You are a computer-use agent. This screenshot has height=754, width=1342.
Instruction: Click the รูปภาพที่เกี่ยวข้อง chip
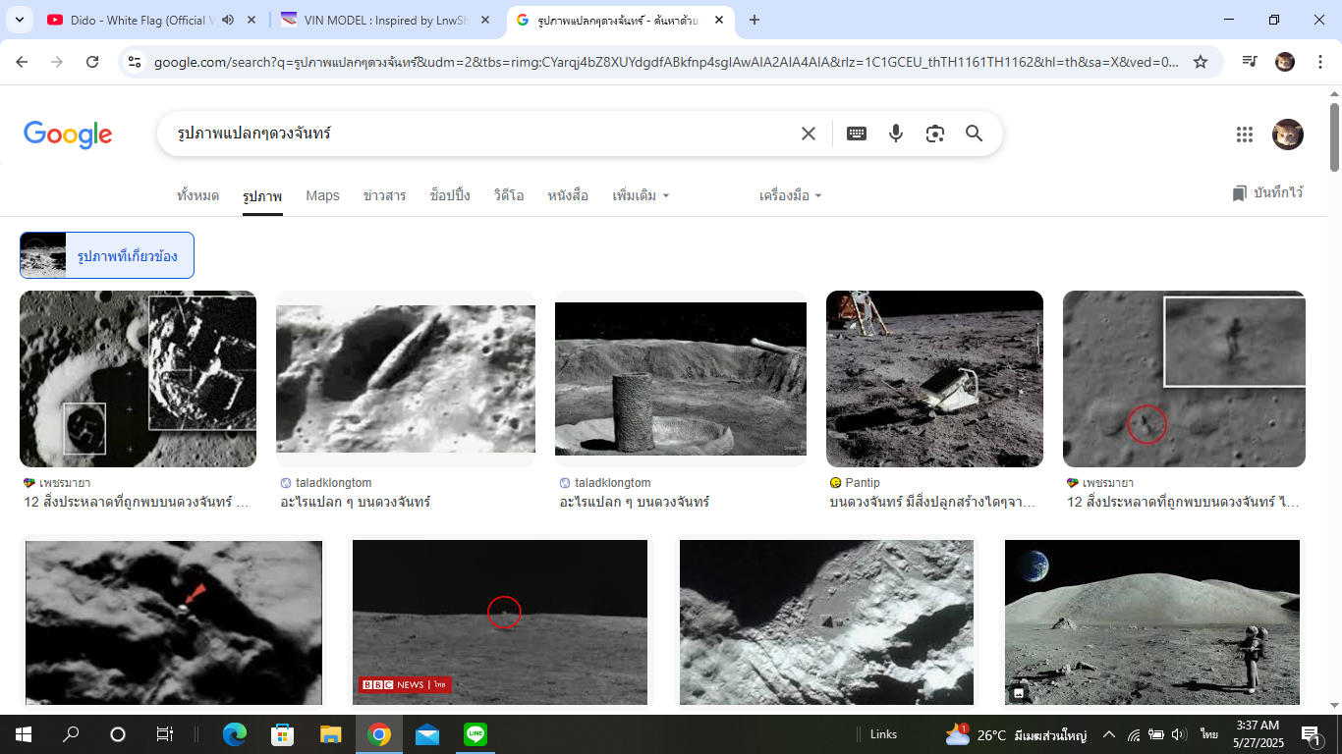coord(107,255)
